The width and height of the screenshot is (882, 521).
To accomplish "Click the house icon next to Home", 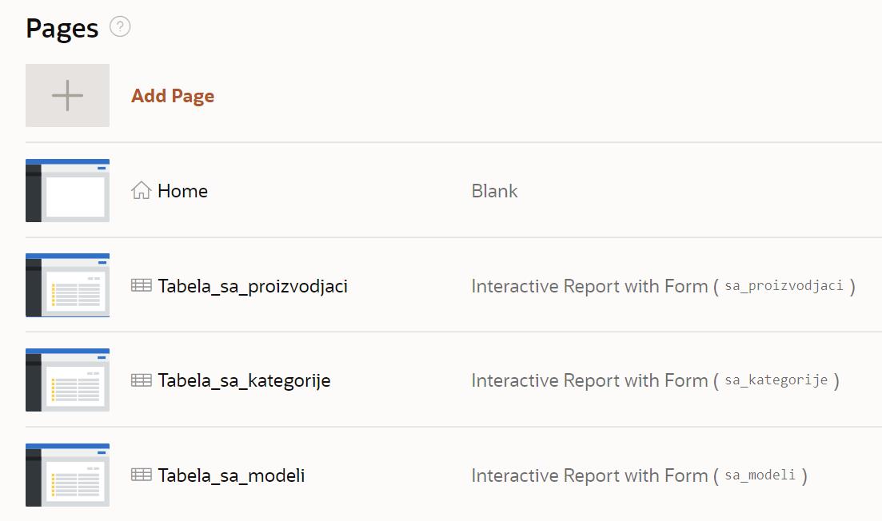I will pos(142,191).
